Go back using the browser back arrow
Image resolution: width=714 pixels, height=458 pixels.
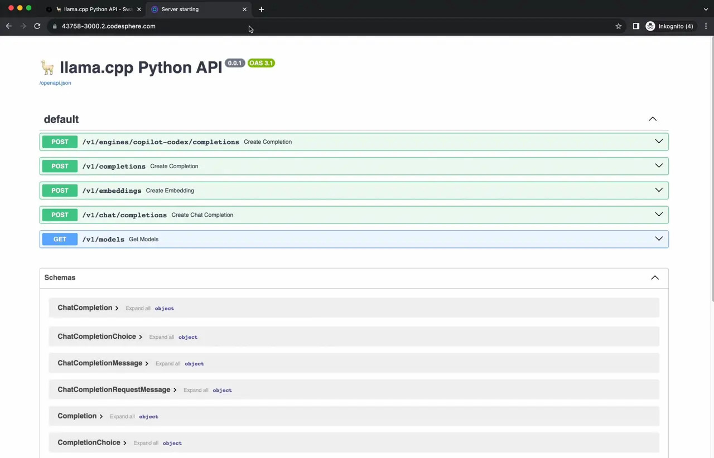point(9,26)
